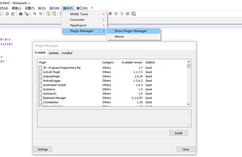Run macro multiple times icon

128,14
